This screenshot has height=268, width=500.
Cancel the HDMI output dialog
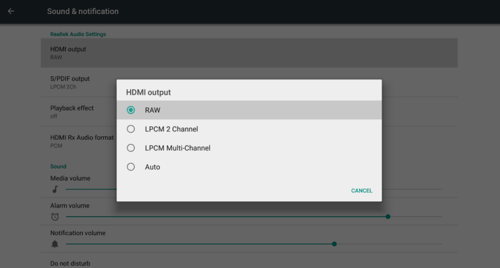(x=361, y=191)
